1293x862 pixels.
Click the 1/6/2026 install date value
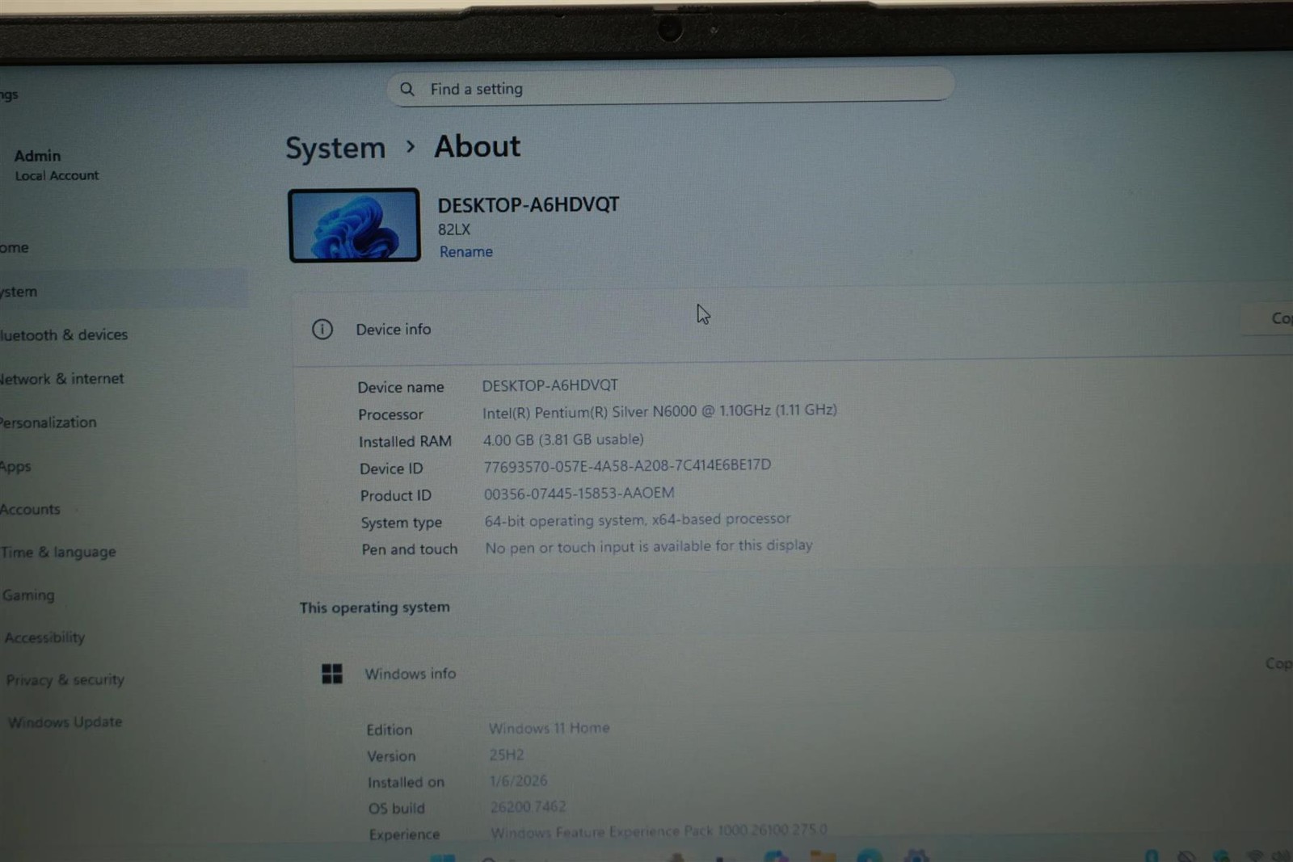518,780
